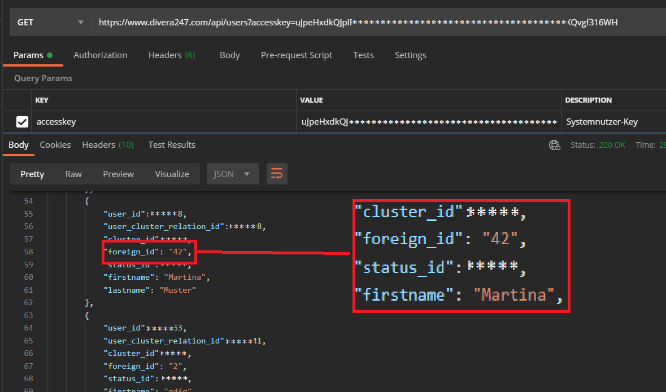Select the Pretty response view

(32, 174)
